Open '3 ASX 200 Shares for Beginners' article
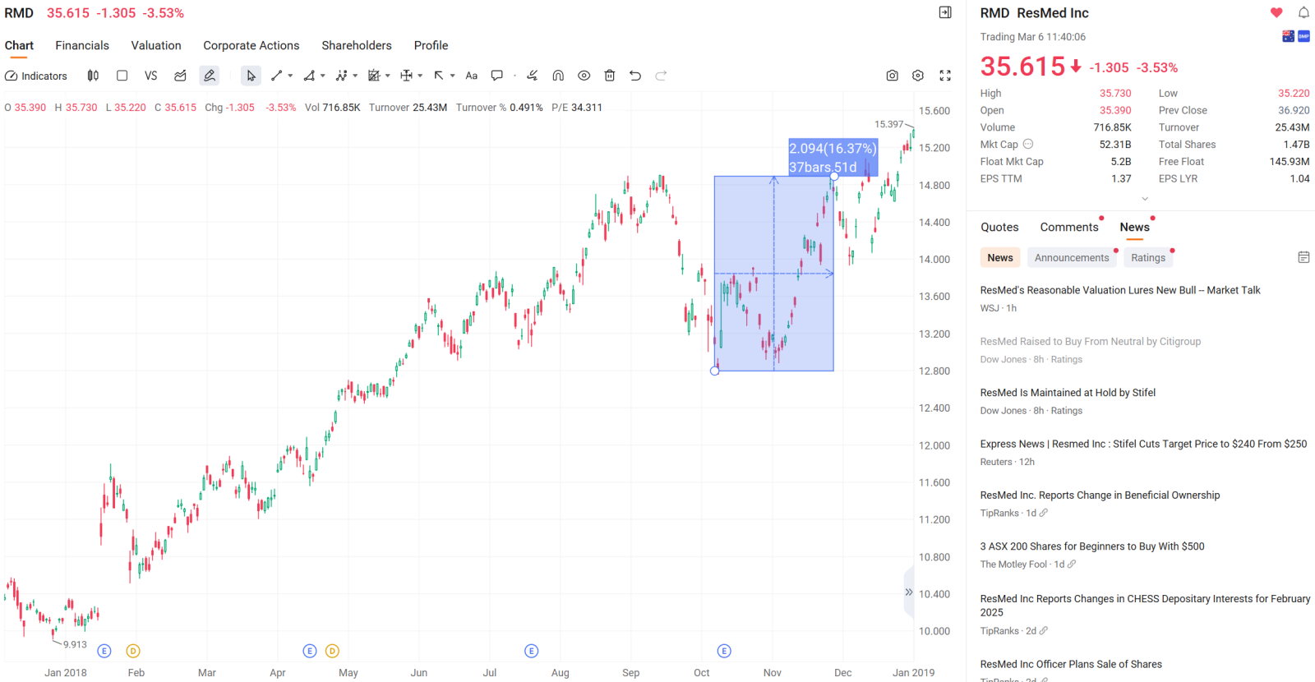The image size is (1315, 682). click(1092, 546)
